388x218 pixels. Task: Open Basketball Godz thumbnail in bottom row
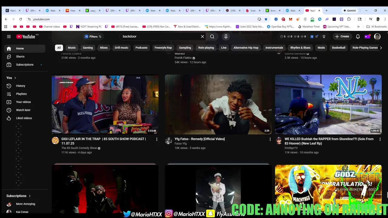(x=328, y=189)
